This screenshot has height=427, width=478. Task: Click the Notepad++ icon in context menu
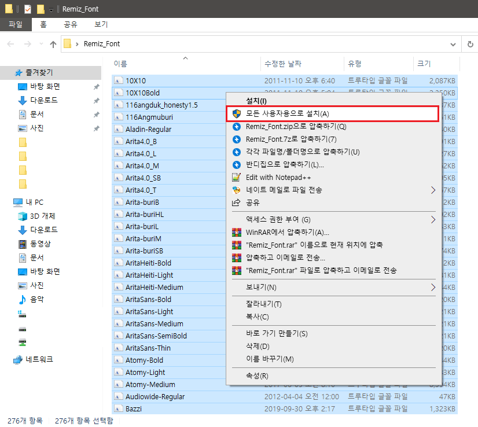coord(237,177)
